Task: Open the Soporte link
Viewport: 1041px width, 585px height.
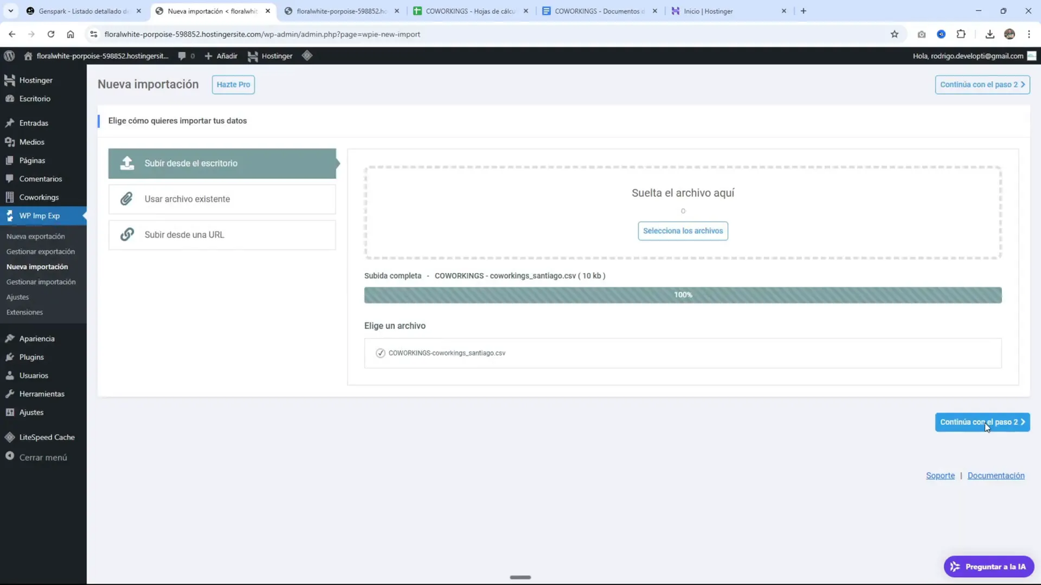Action: pos(940,476)
